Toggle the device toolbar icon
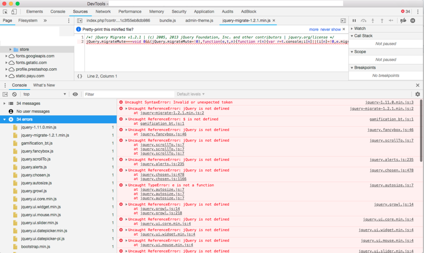The height and width of the screenshot is (253, 424). click(14, 11)
